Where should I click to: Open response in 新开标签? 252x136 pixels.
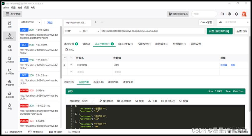coord(168,101)
